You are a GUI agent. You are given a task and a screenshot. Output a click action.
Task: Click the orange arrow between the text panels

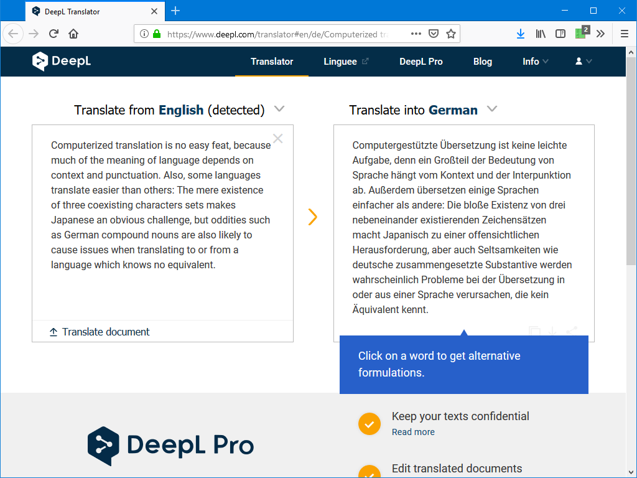pyautogui.click(x=312, y=217)
